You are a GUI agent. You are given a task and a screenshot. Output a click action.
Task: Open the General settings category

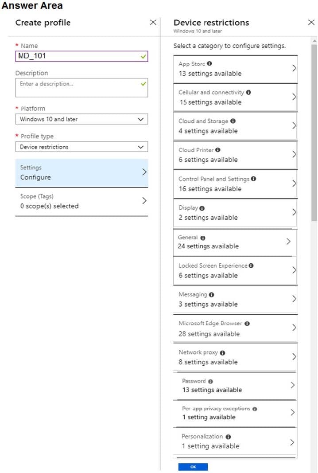click(x=235, y=242)
